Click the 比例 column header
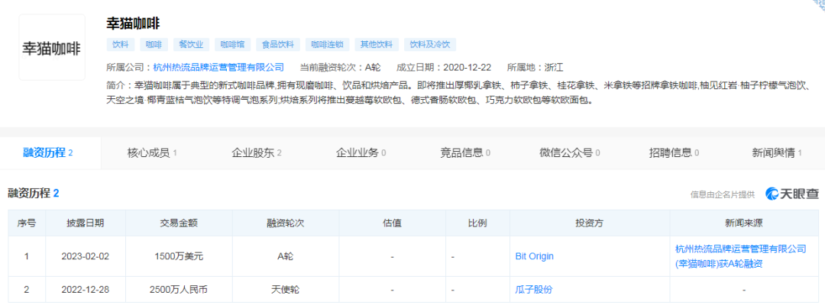 (477, 223)
